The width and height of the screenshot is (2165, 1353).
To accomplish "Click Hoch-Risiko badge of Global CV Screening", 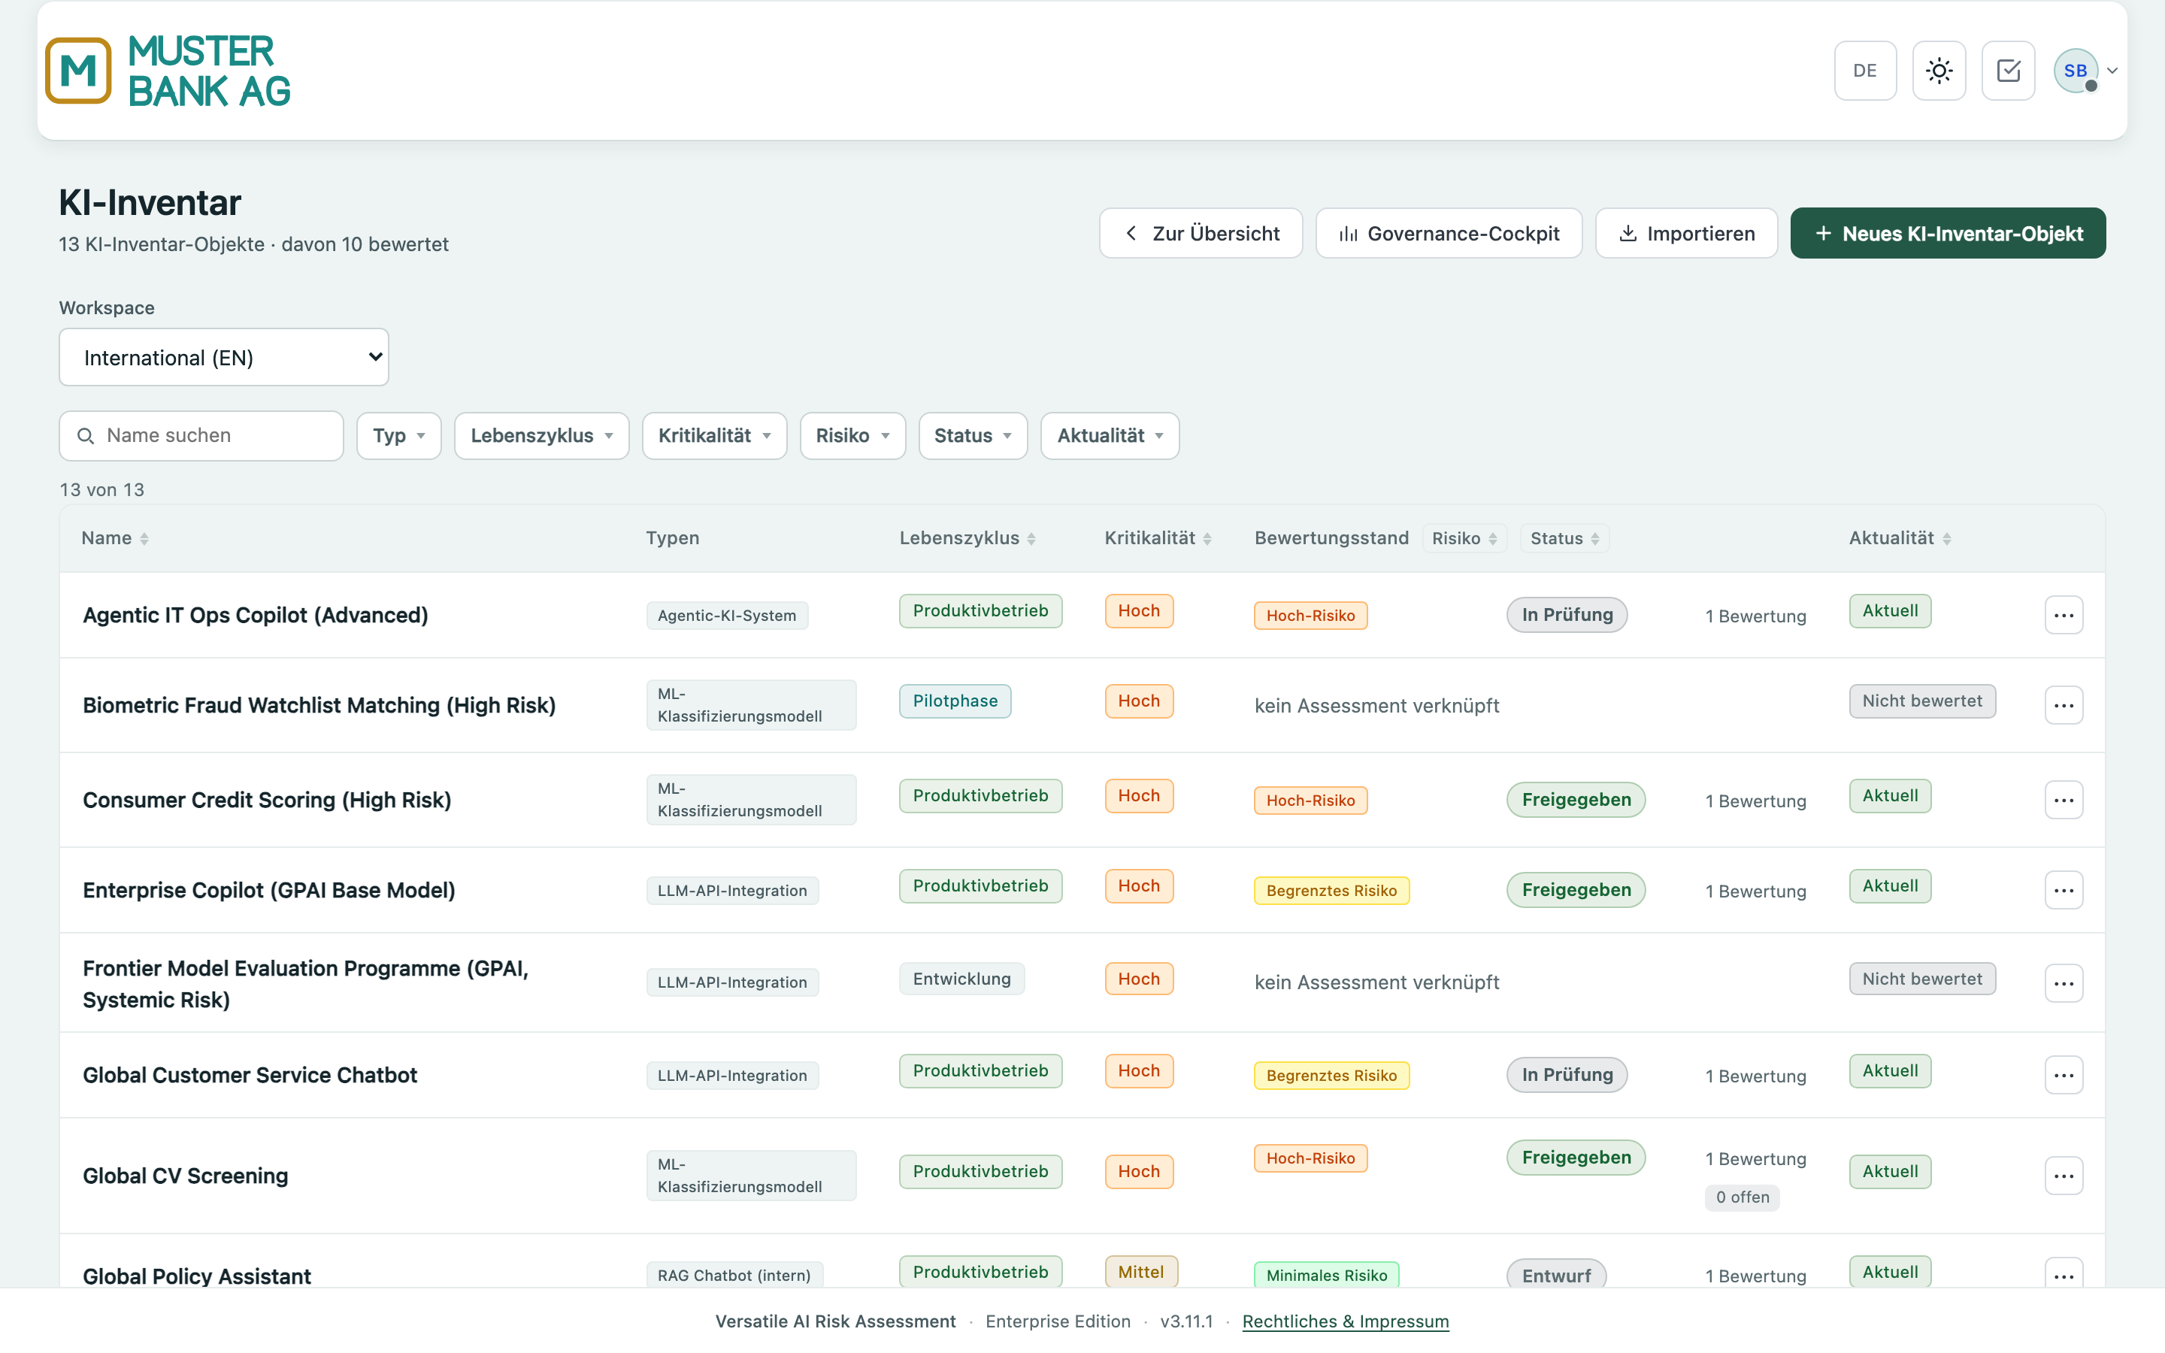I will [x=1310, y=1158].
